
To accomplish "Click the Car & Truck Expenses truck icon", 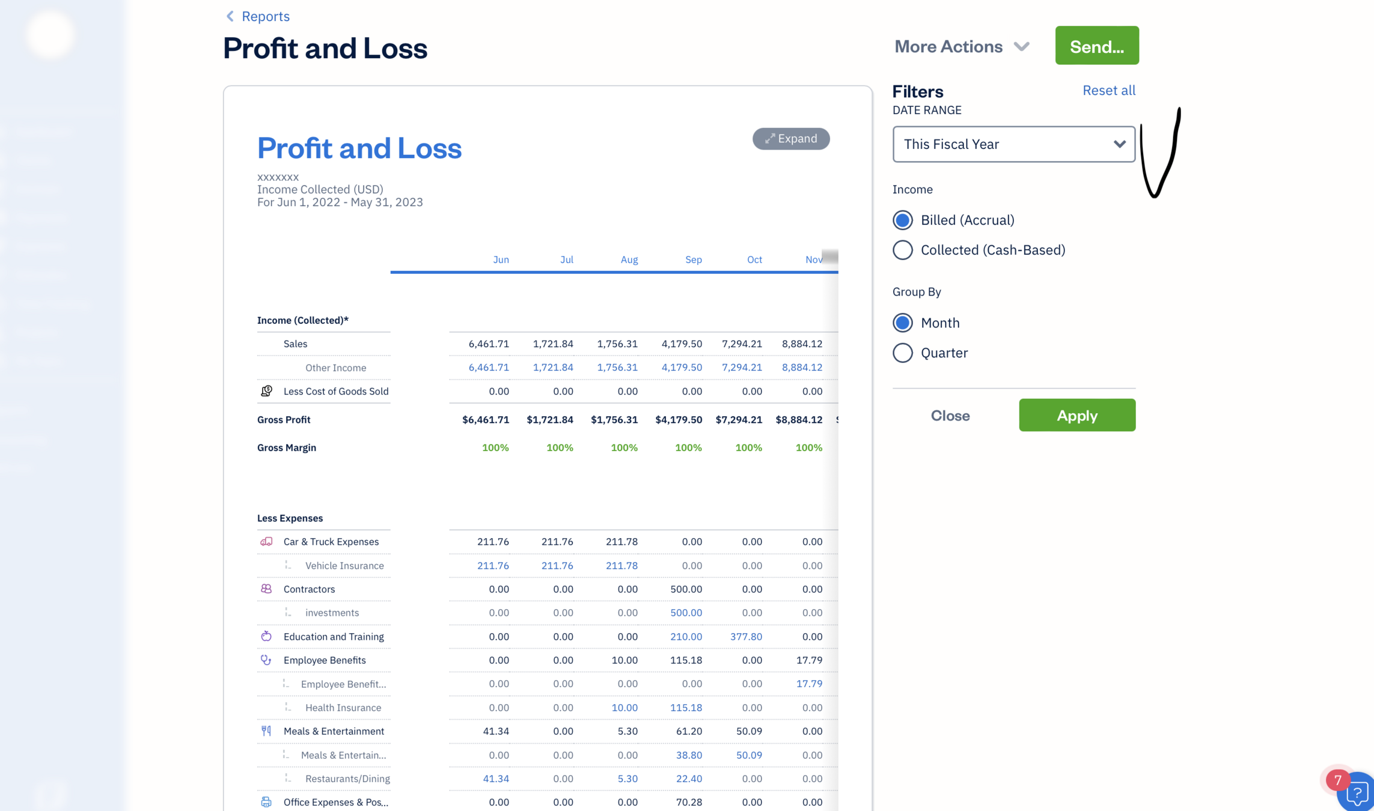I will tap(266, 541).
